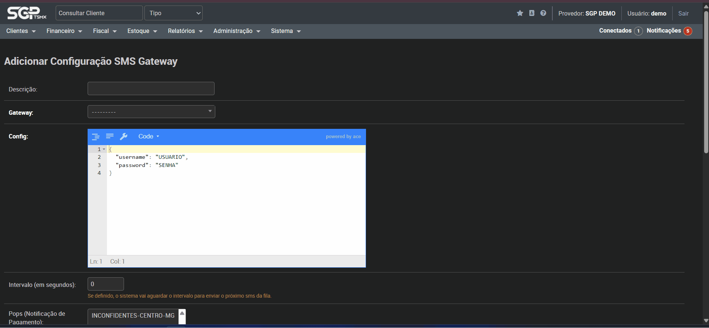Image resolution: width=709 pixels, height=328 pixels.
Task: Click the Sair logout link
Action: pyautogui.click(x=683, y=13)
